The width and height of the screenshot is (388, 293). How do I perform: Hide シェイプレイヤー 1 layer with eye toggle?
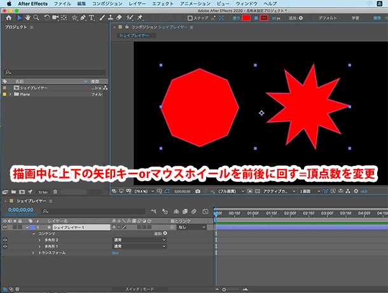coord(4,228)
